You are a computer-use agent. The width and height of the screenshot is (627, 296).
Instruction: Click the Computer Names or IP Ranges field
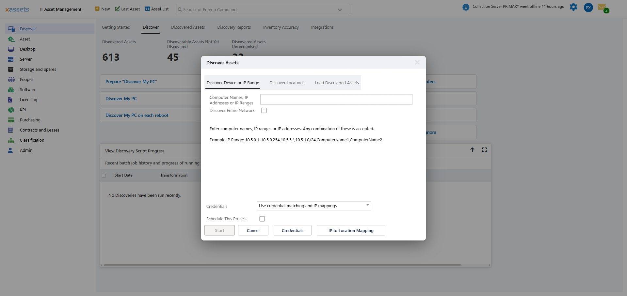tap(336, 99)
